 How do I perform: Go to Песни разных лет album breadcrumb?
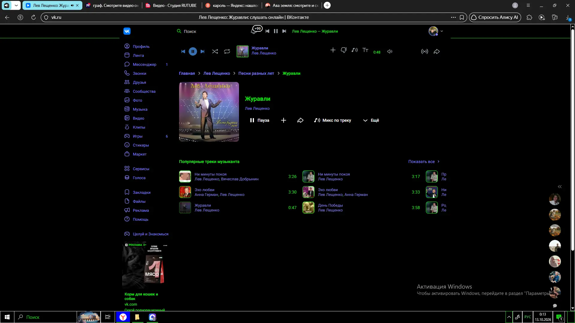pyautogui.click(x=256, y=73)
